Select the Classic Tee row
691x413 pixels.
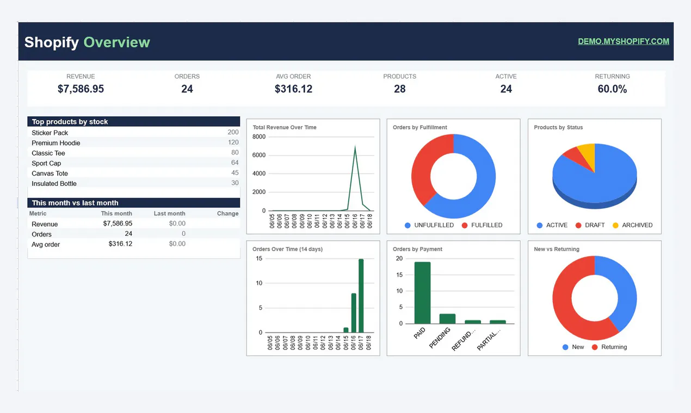click(x=134, y=153)
